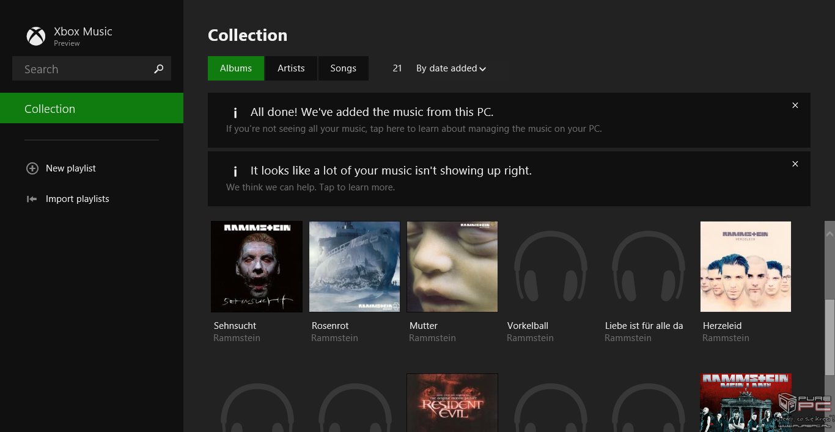Click the Vorkelball album title
Image resolution: width=835 pixels, height=432 pixels.
coord(528,326)
